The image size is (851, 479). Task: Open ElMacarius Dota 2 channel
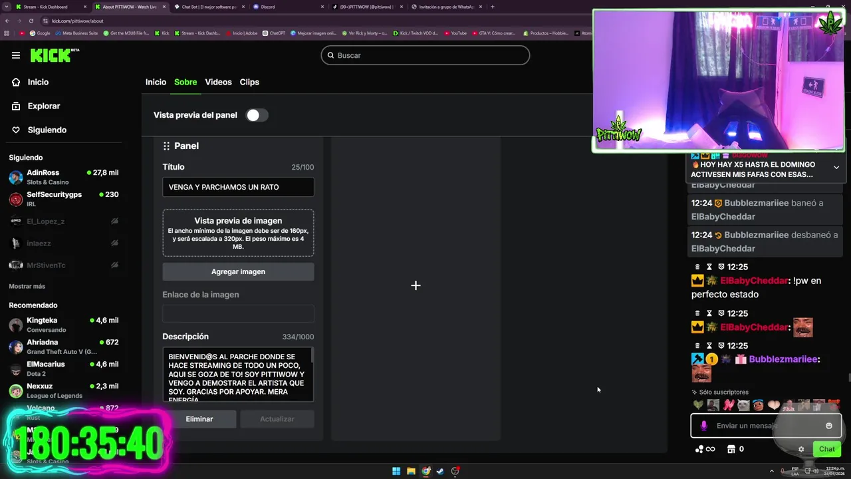pyautogui.click(x=64, y=369)
